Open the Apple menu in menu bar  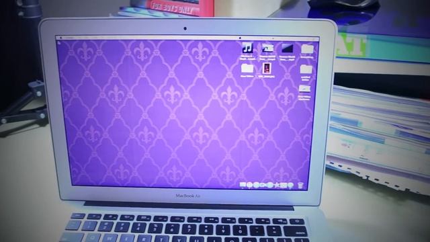(x=61, y=38)
